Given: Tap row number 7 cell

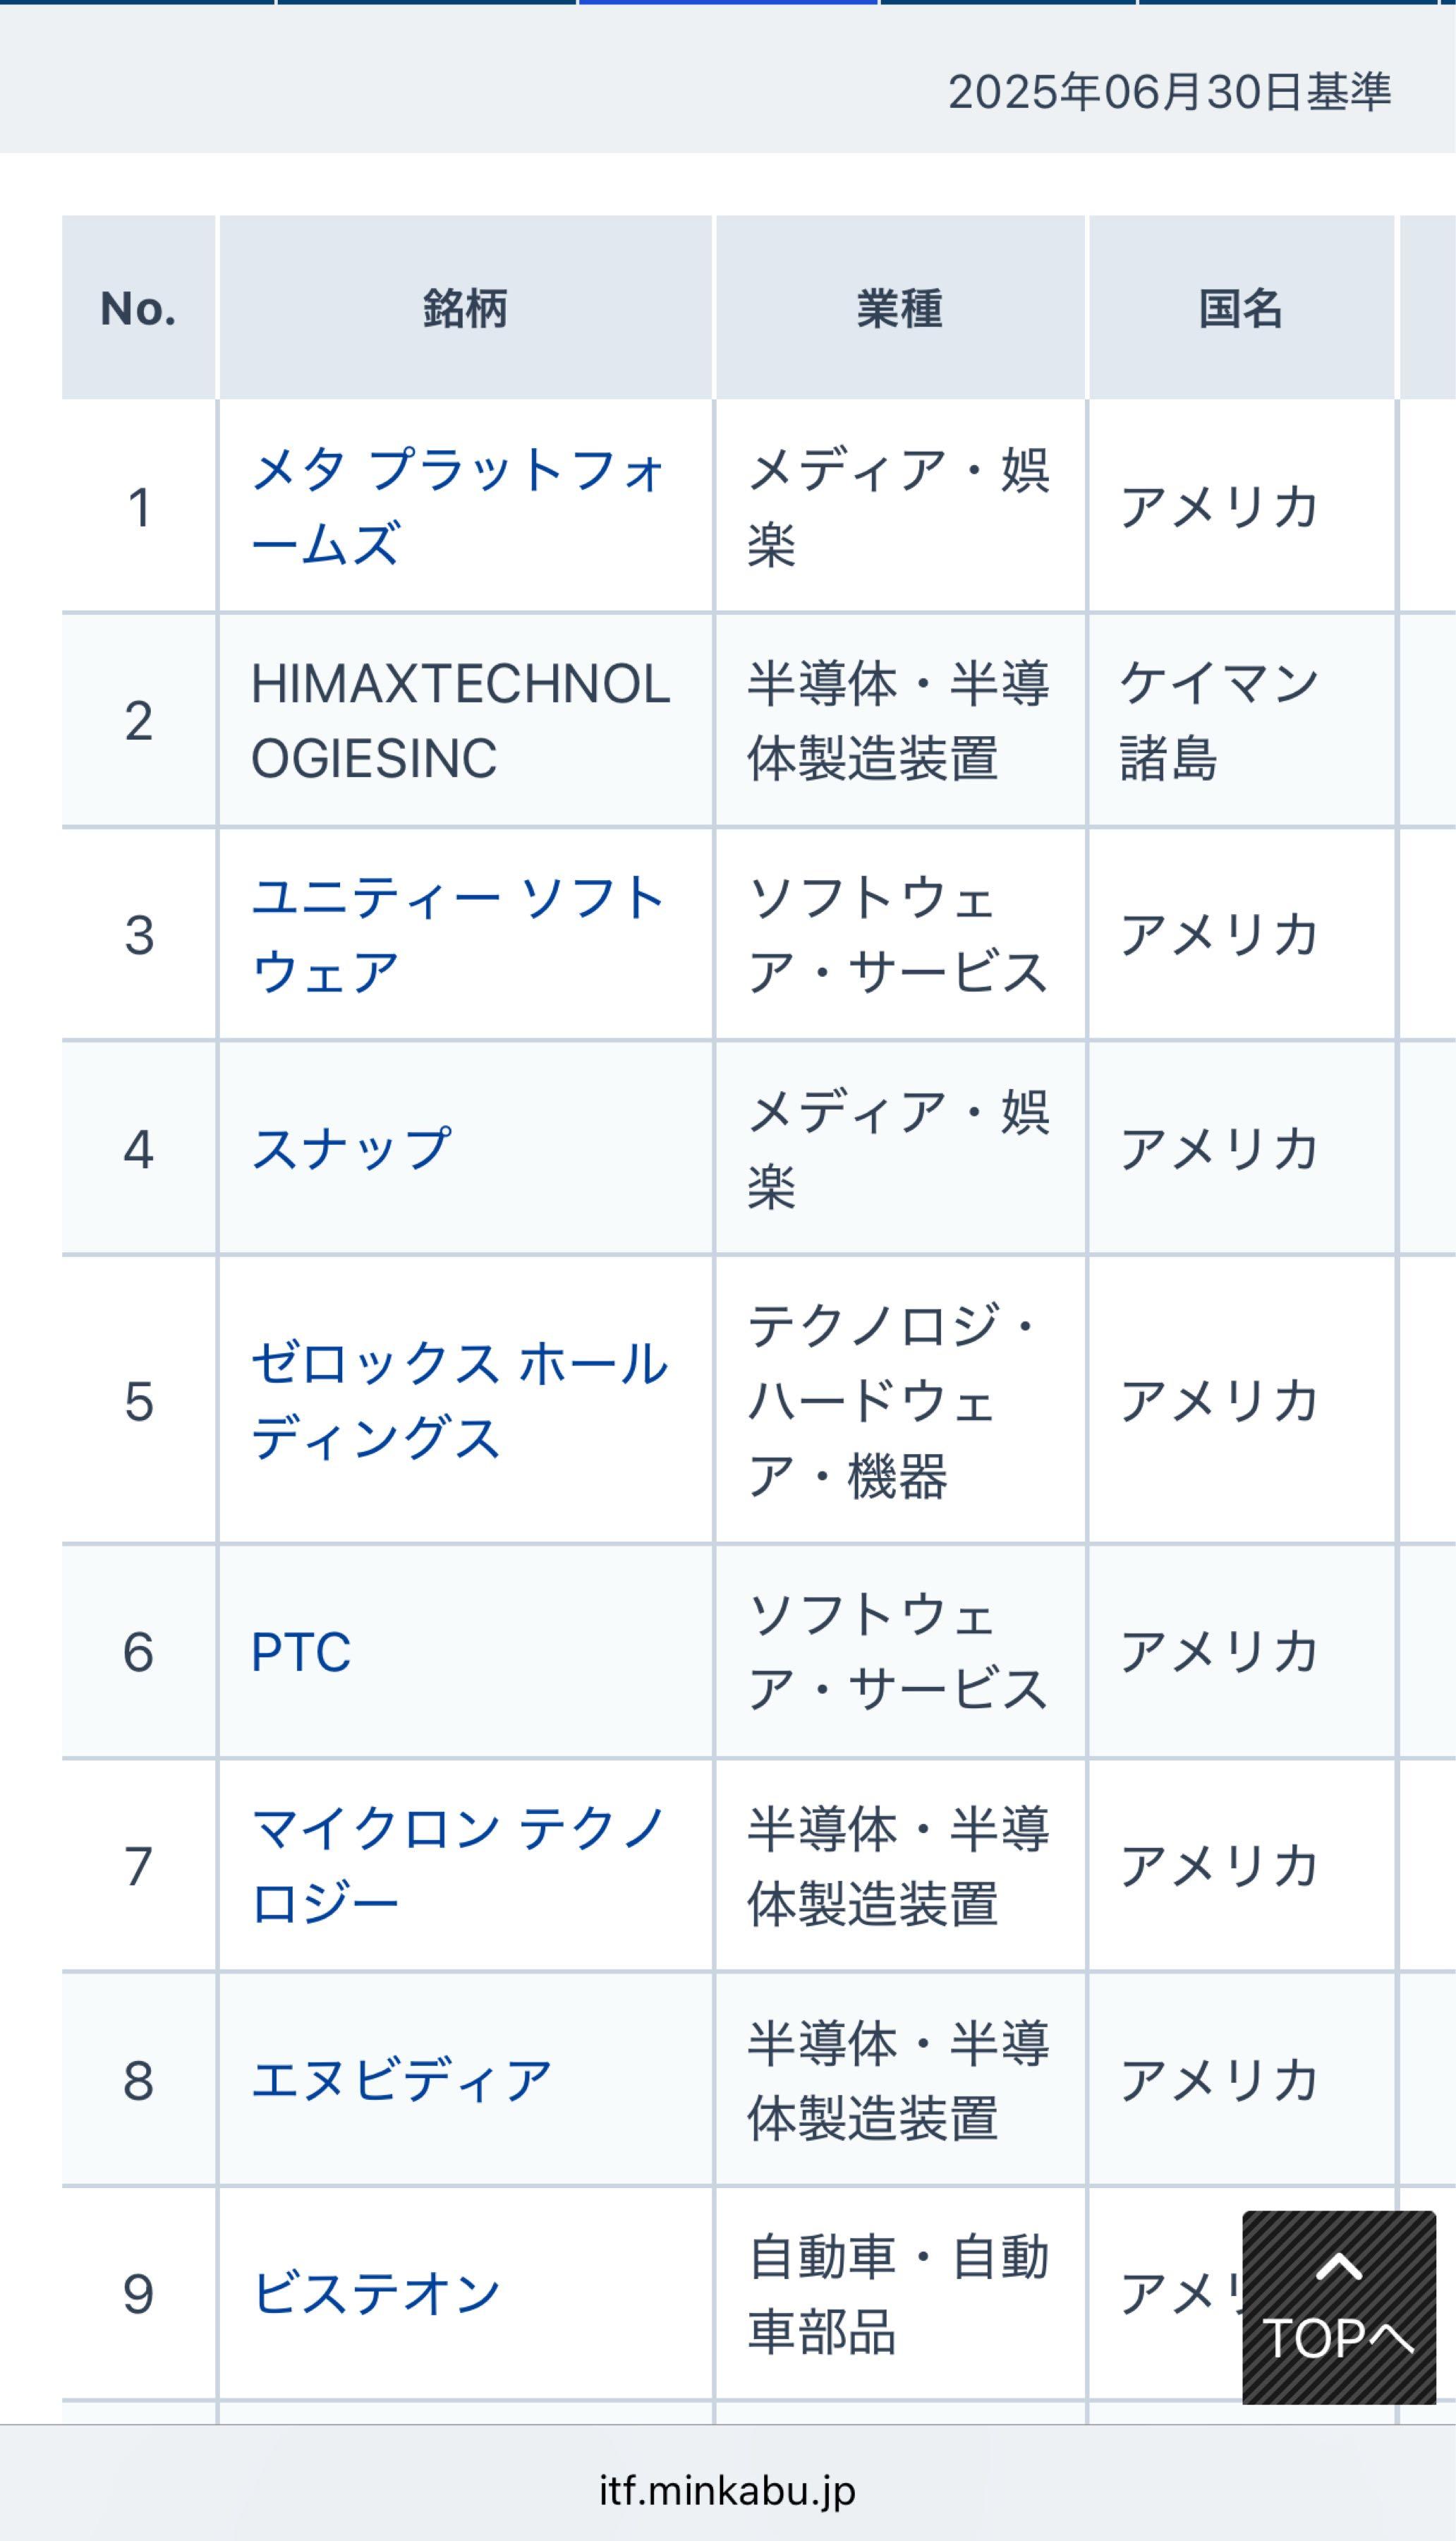Looking at the screenshot, I should point(139,1866).
